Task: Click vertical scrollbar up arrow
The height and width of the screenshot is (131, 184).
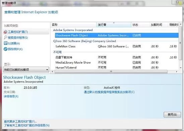Action: coord(181,24)
